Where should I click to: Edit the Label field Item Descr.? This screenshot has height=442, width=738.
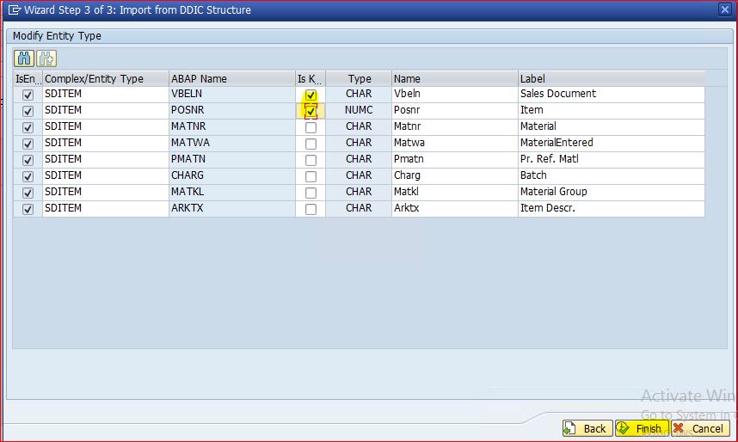[611, 208]
